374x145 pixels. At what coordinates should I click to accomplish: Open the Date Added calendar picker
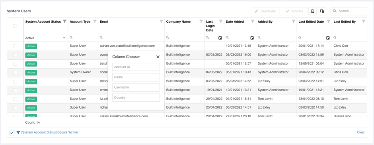click(x=252, y=38)
